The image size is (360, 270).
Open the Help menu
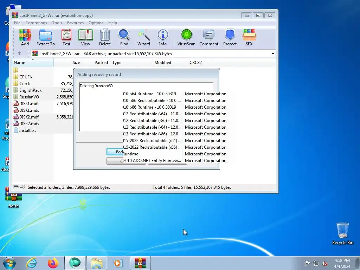point(112,23)
